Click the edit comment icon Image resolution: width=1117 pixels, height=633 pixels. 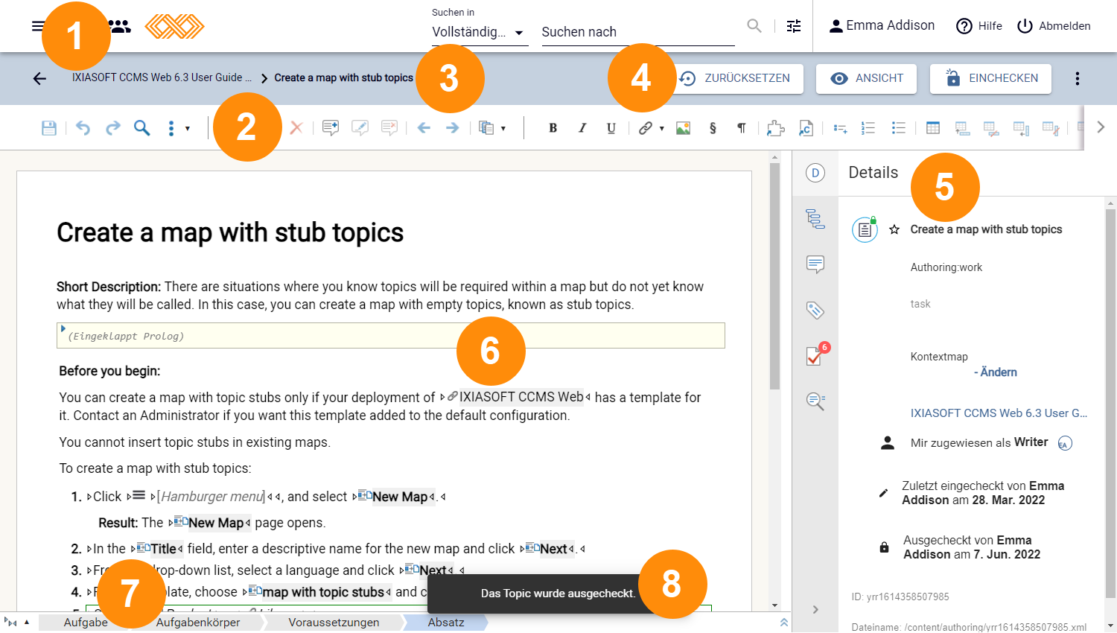(x=360, y=128)
